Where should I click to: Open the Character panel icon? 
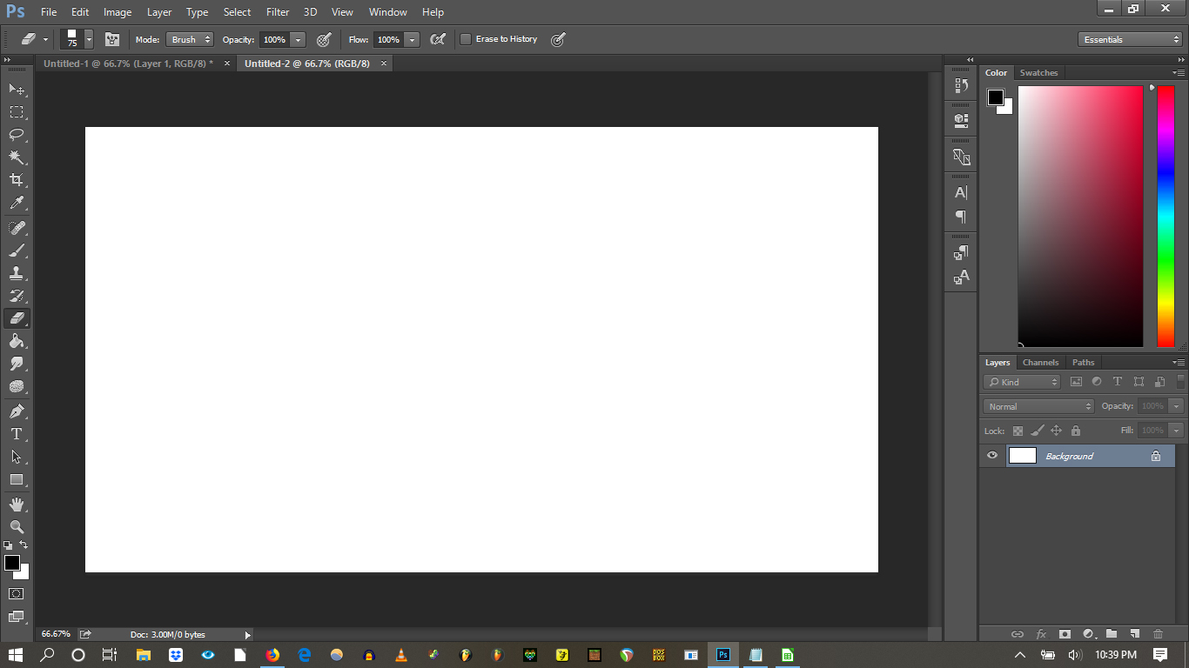(961, 193)
